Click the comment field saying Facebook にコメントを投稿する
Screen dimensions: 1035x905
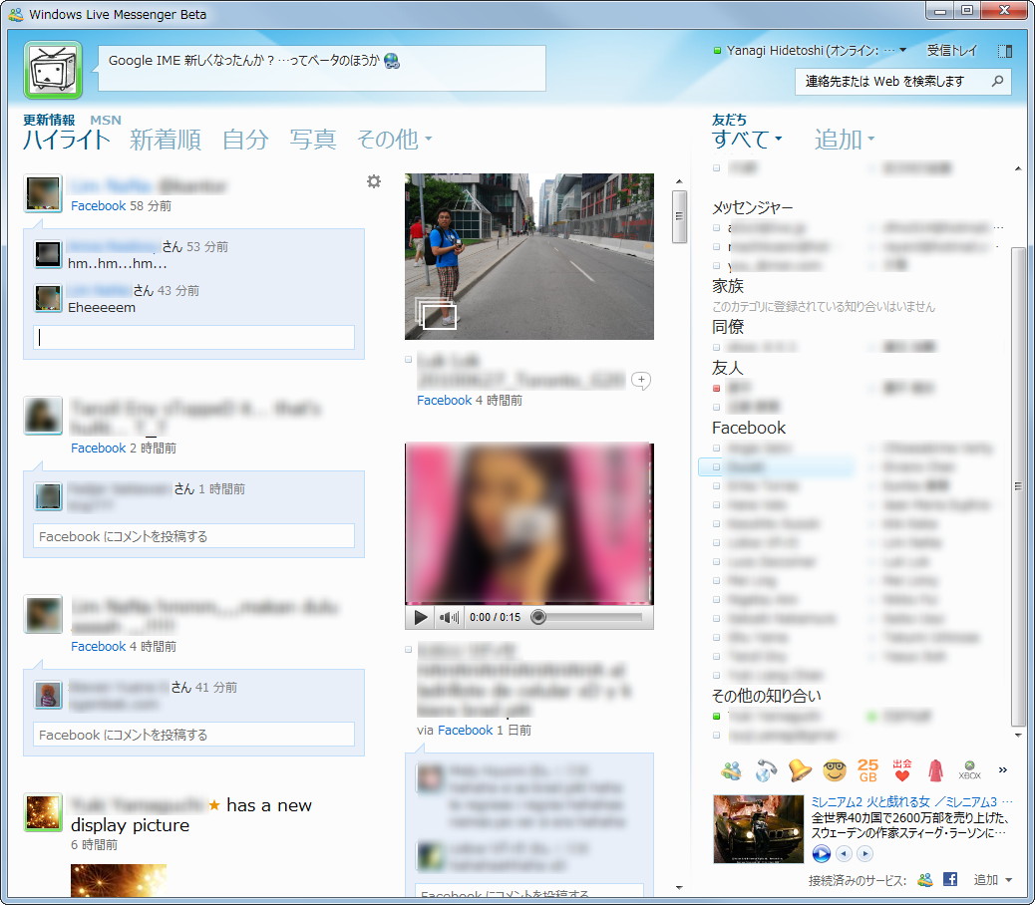coord(194,535)
